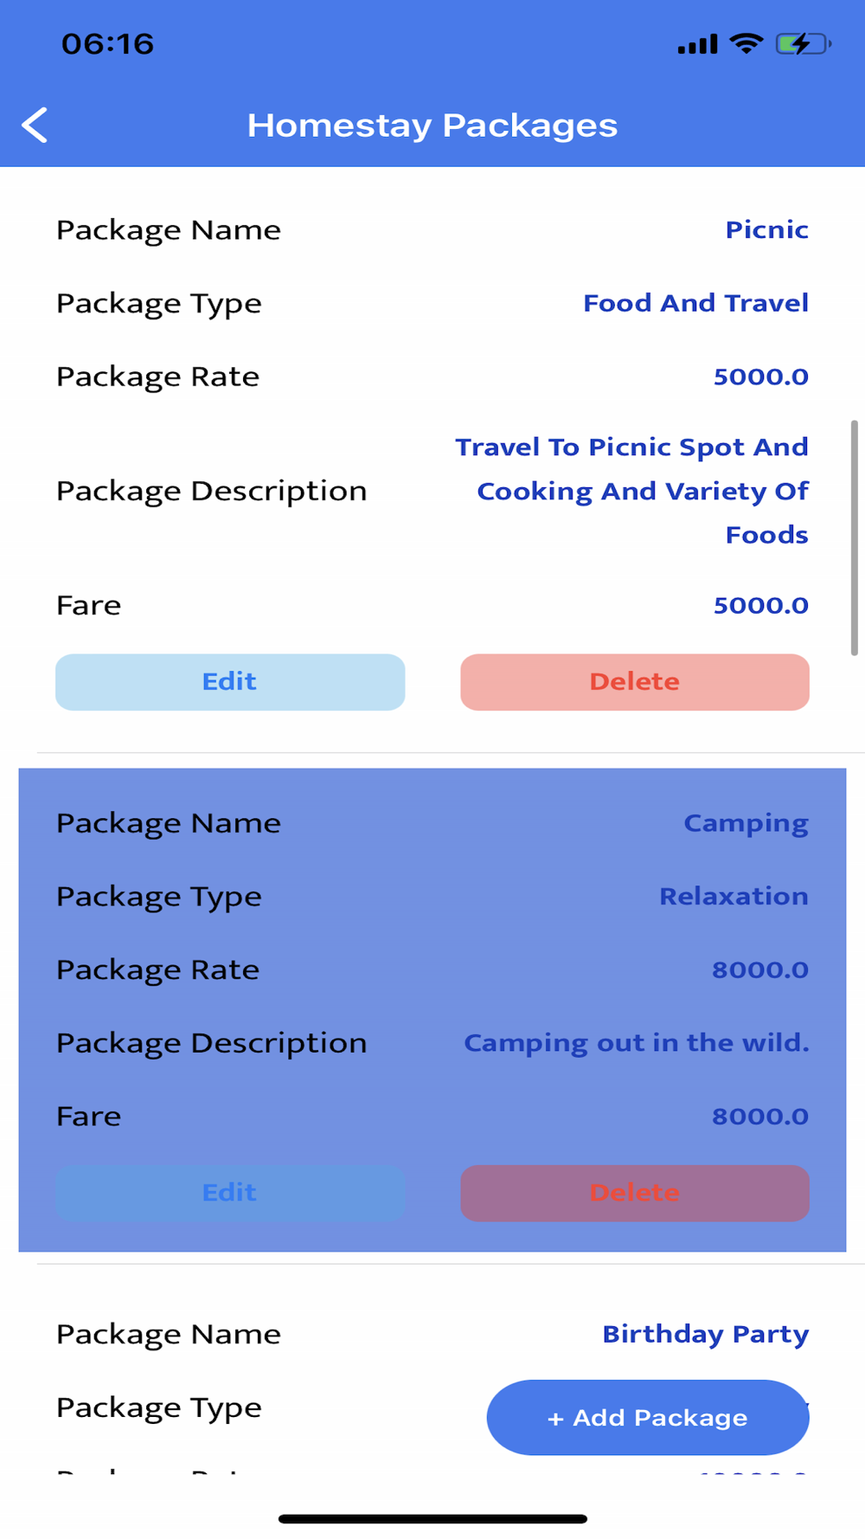Viewport: 865px width, 1539px height.
Task: Tap the battery charging icon
Action: pyautogui.click(x=803, y=43)
